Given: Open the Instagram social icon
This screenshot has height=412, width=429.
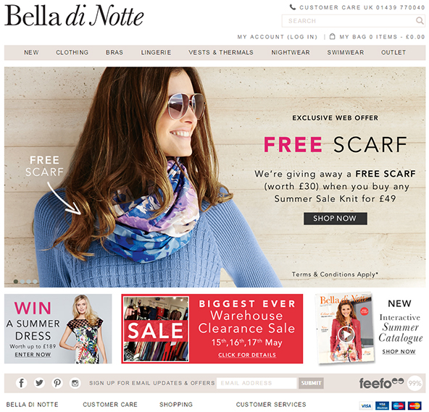Looking at the screenshot, I should tap(75, 383).
